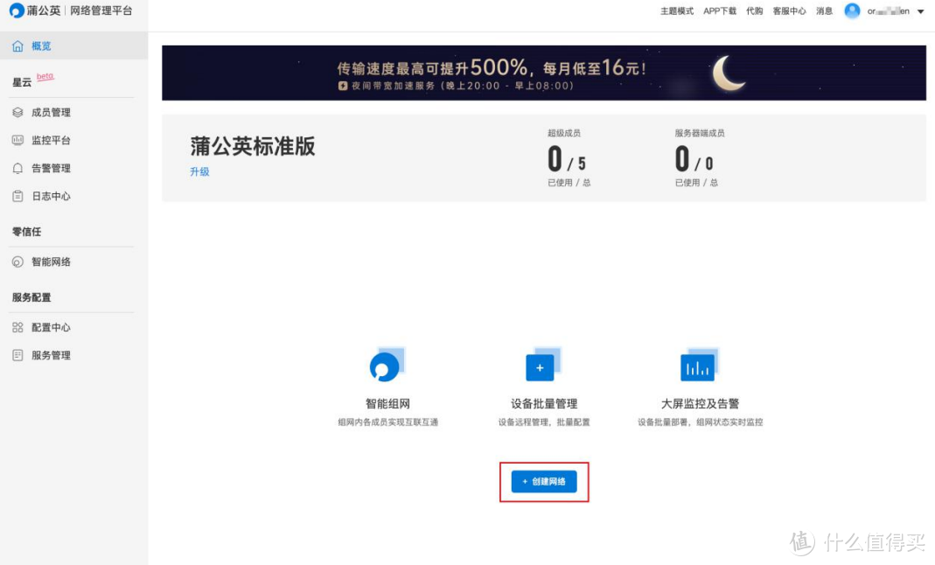Open the 配置中心 config center icon
Viewport: 935px width, 565px height.
[17, 327]
